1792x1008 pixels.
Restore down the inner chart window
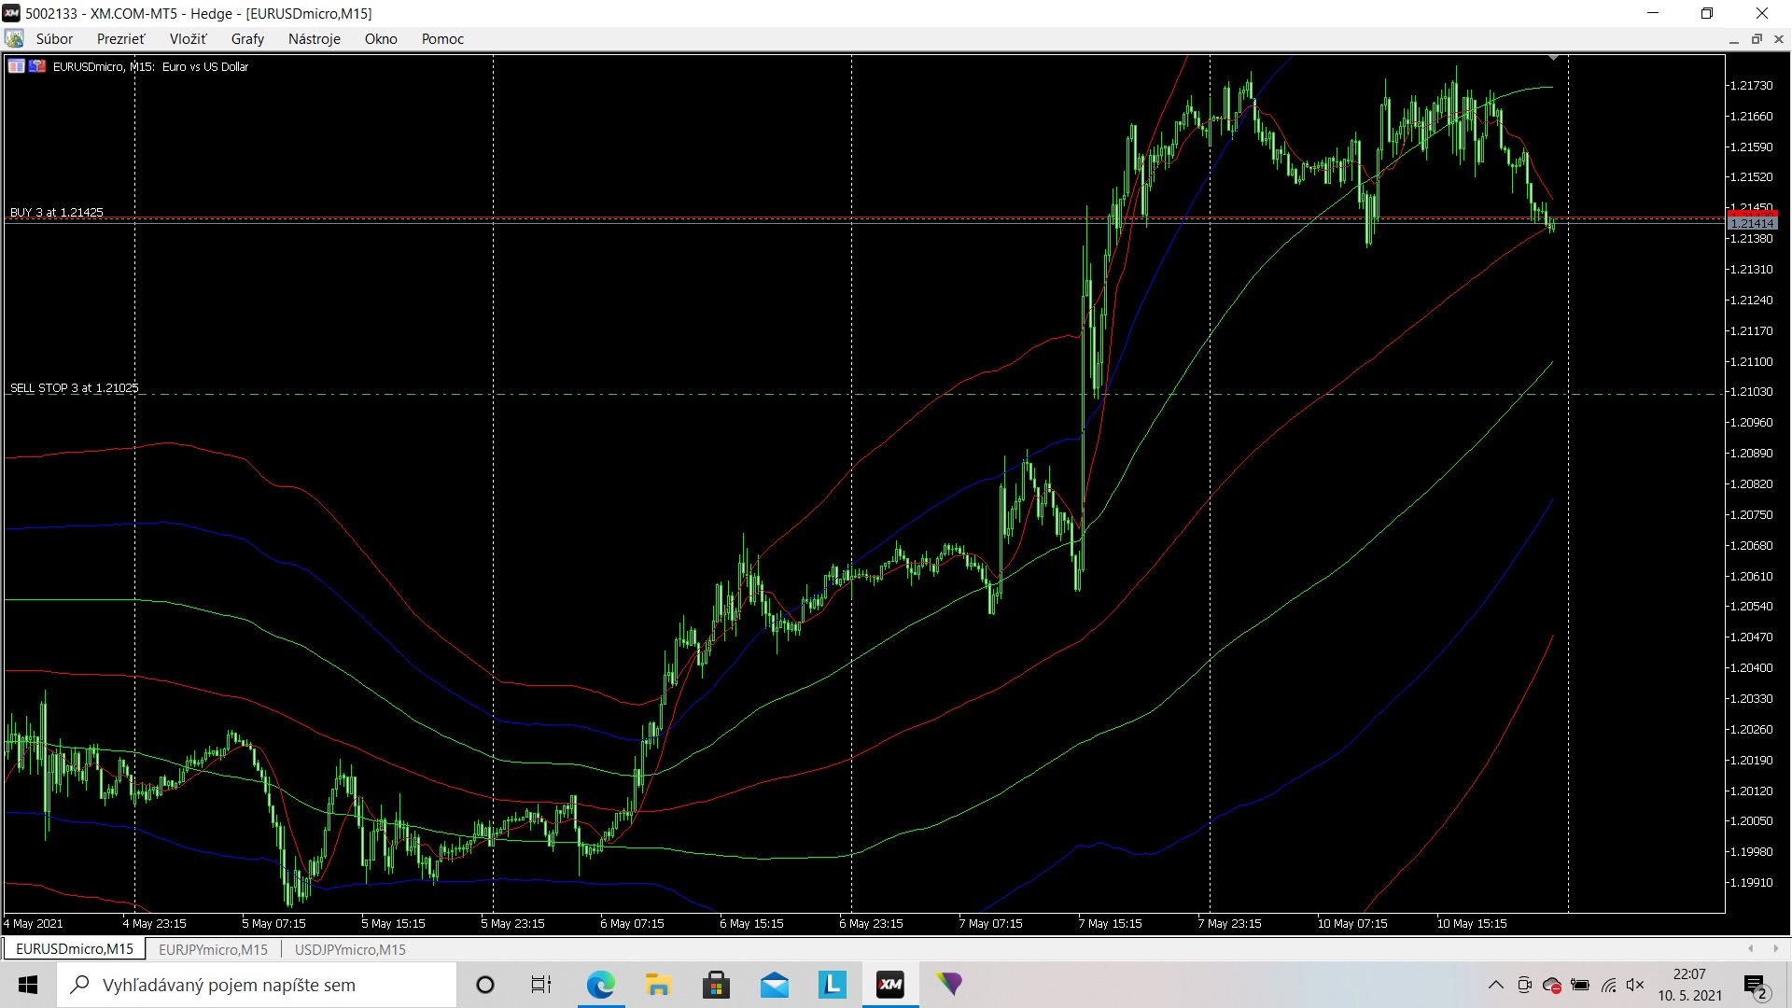1757,39
